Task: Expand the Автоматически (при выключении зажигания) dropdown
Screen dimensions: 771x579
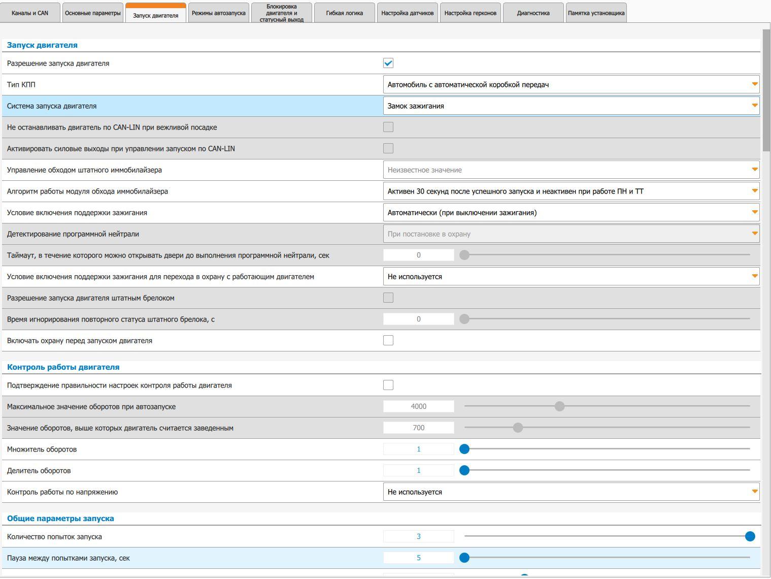Action: (x=571, y=212)
